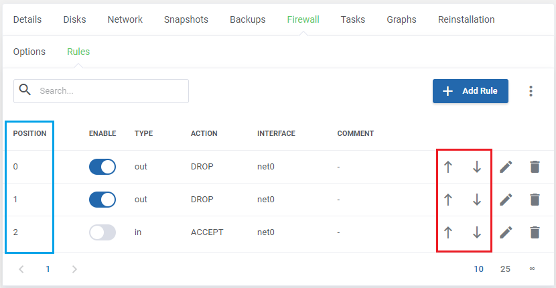Show 10 items per page
The height and width of the screenshot is (288, 556).
tap(479, 269)
